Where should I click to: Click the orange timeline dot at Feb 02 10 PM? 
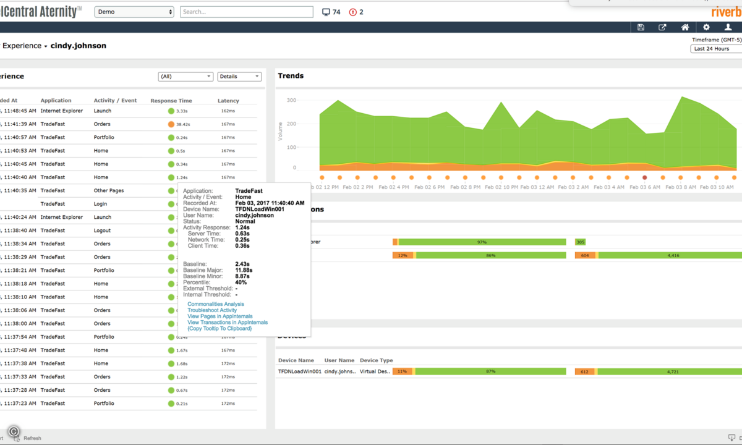[501, 177]
